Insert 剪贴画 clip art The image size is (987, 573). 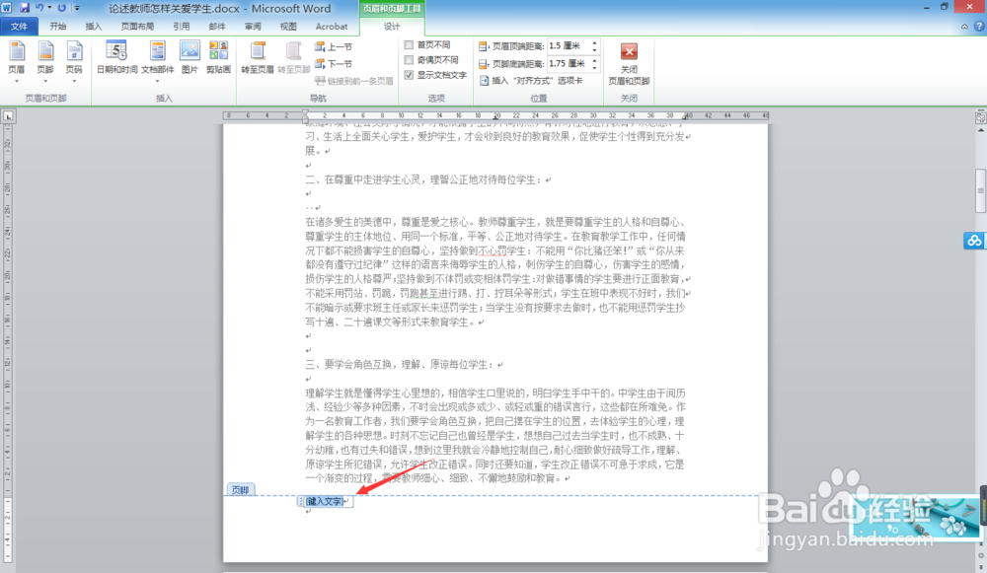point(218,58)
